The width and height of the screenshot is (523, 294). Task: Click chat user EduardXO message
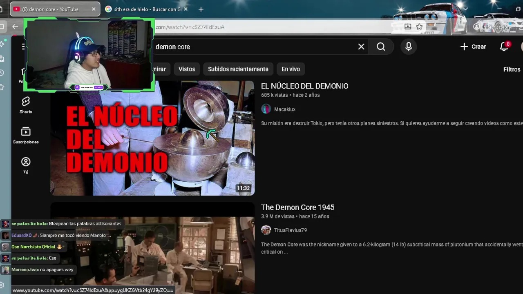58,235
